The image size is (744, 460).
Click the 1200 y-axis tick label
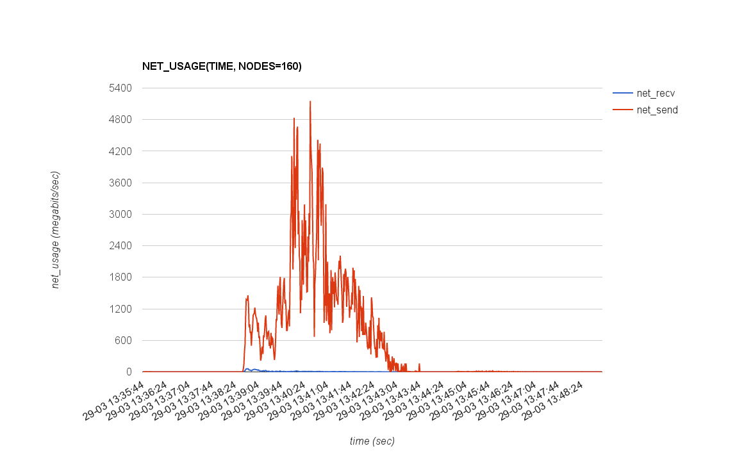click(x=119, y=309)
